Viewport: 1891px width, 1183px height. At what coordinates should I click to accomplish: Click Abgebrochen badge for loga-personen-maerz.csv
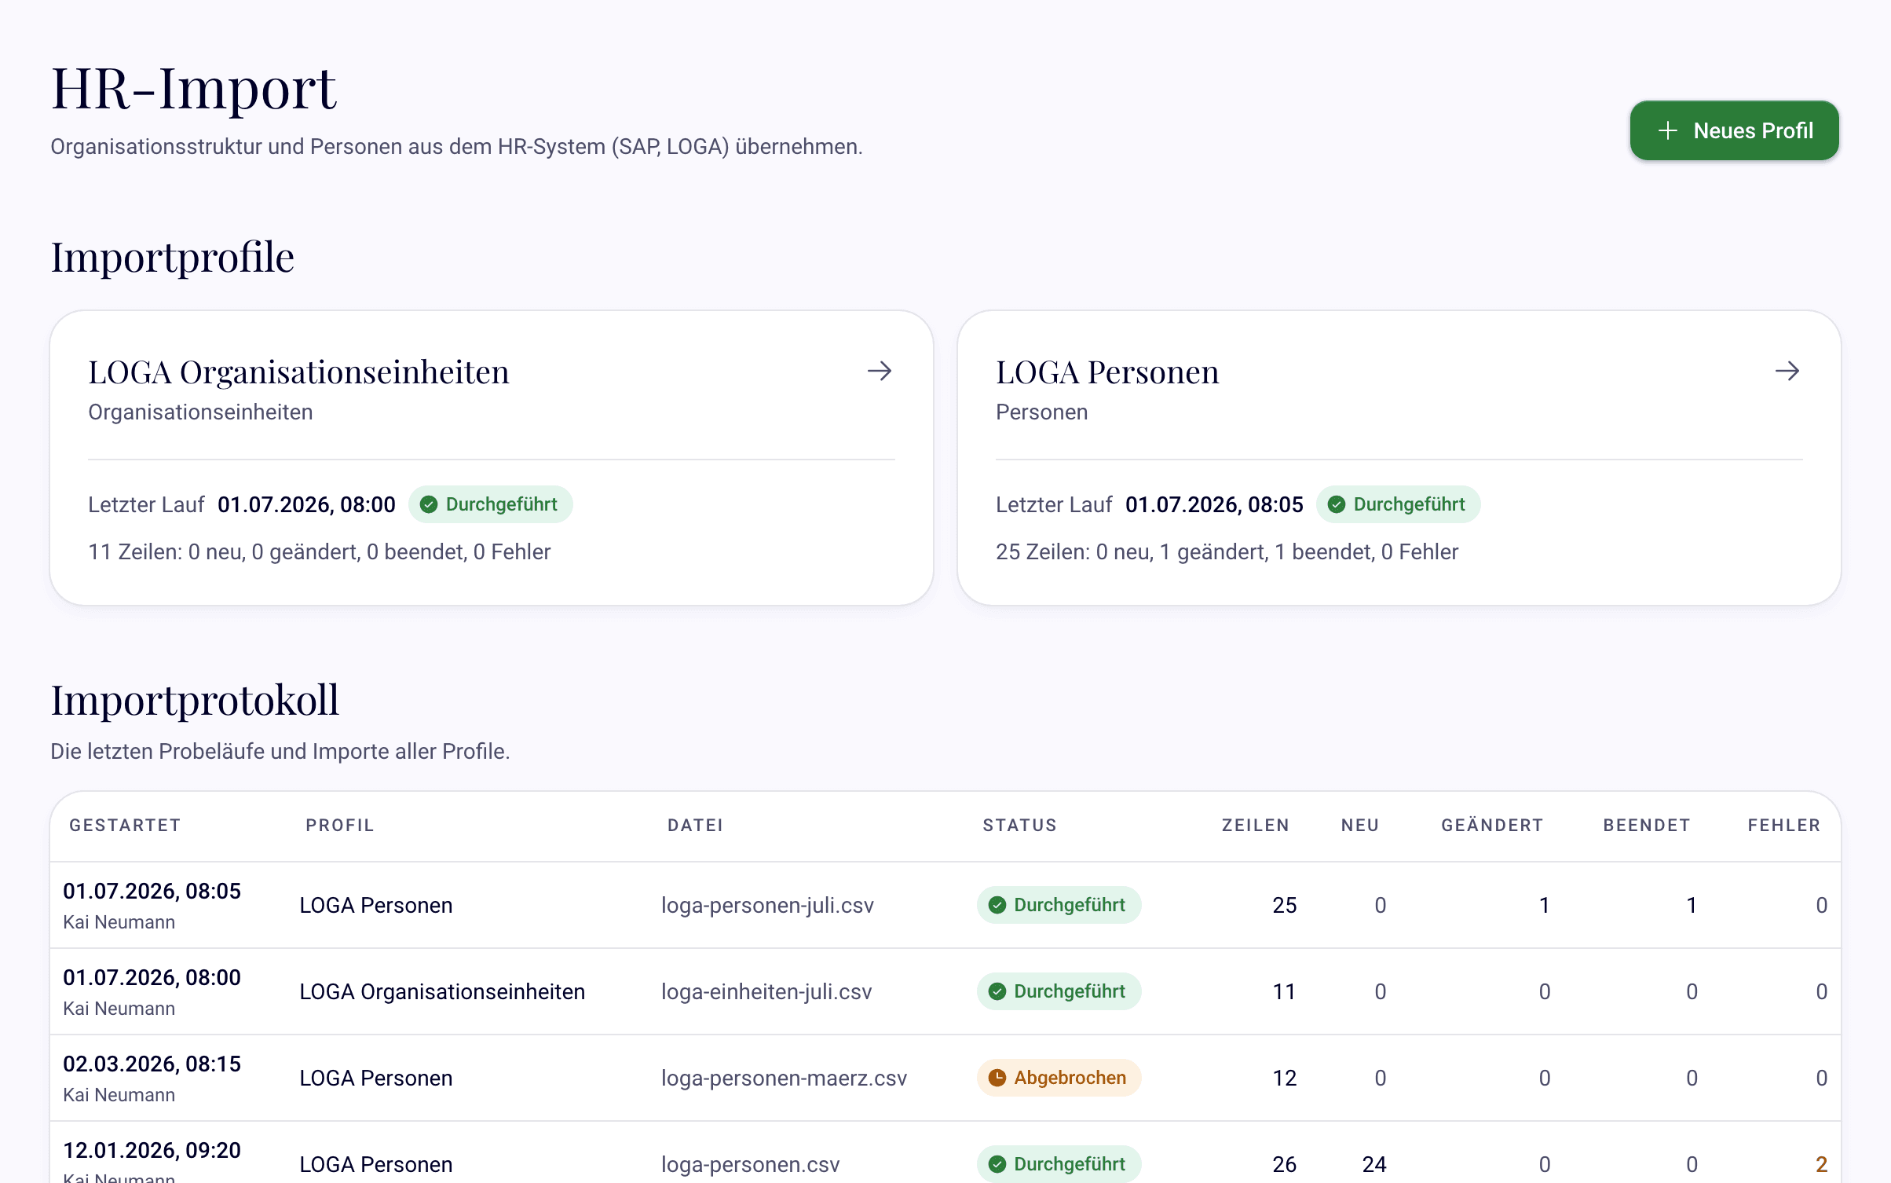point(1059,1078)
